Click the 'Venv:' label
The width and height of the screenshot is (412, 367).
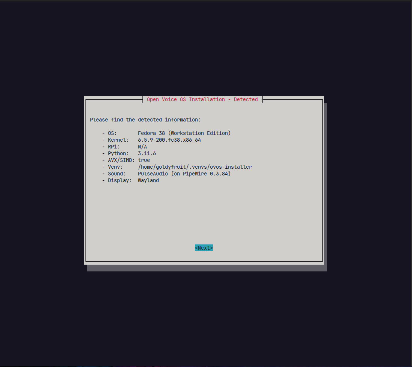pos(115,167)
